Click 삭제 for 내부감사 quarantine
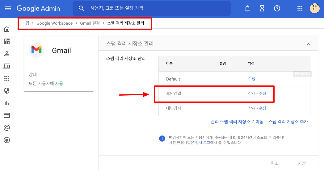Viewport: 324px width, 170px height. point(252,108)
